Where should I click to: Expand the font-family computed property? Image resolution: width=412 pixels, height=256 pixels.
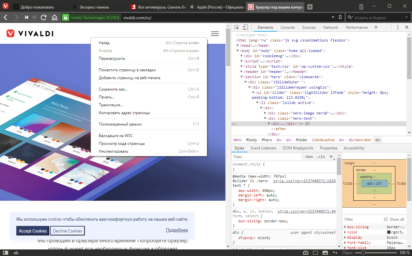(x=345, y=243)
